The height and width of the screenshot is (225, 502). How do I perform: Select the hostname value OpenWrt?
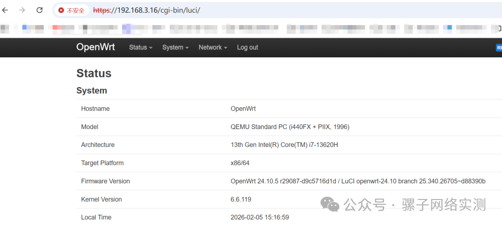(243, 109)
